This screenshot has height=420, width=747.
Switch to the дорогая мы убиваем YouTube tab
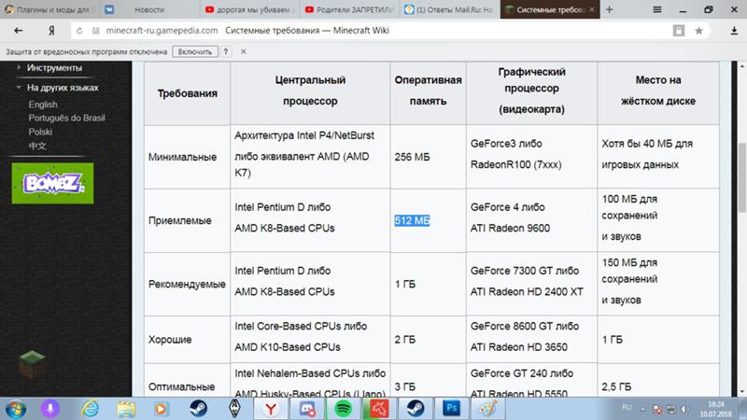[x=249, y=9]
